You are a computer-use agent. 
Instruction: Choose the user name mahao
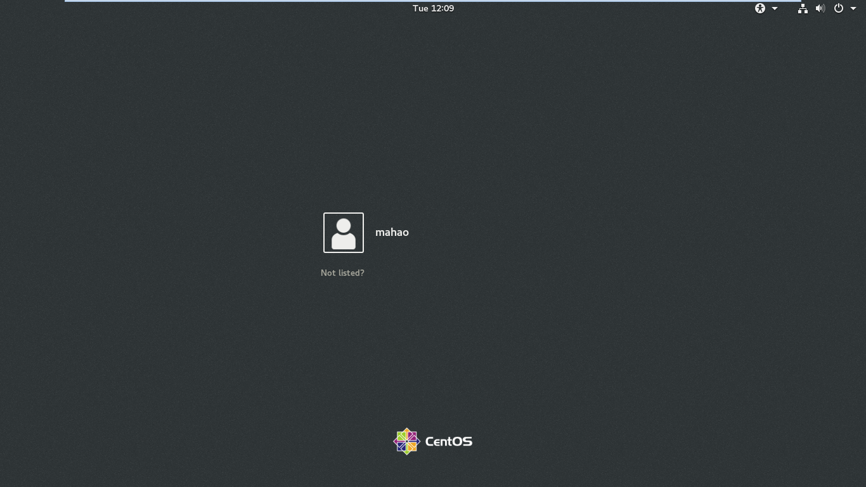click(x=392, y=232)
